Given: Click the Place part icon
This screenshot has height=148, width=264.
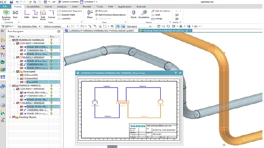Looking at the screenshot, I should pyautogui.click(x=90, y=13).
